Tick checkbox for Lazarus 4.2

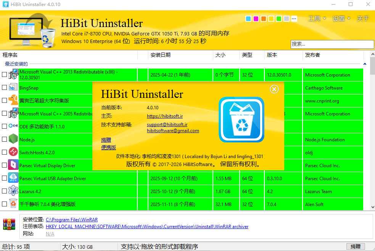coord(4,191)
